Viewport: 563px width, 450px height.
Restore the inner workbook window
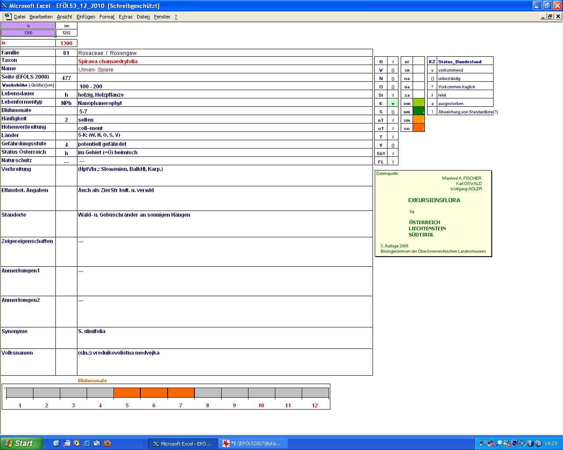pyautogui.click(x=550, y=16)
